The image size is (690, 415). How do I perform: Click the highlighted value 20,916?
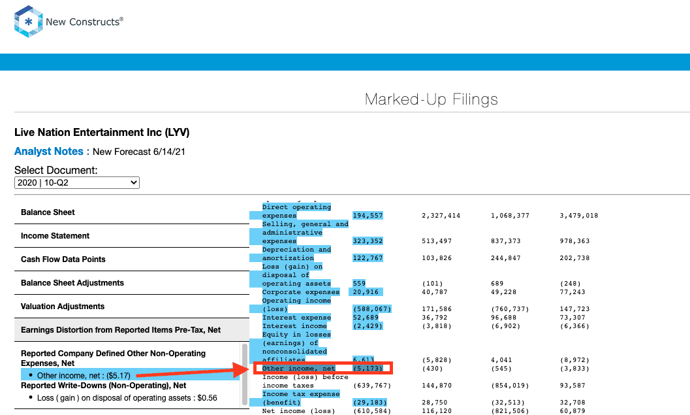pos(366,292)
